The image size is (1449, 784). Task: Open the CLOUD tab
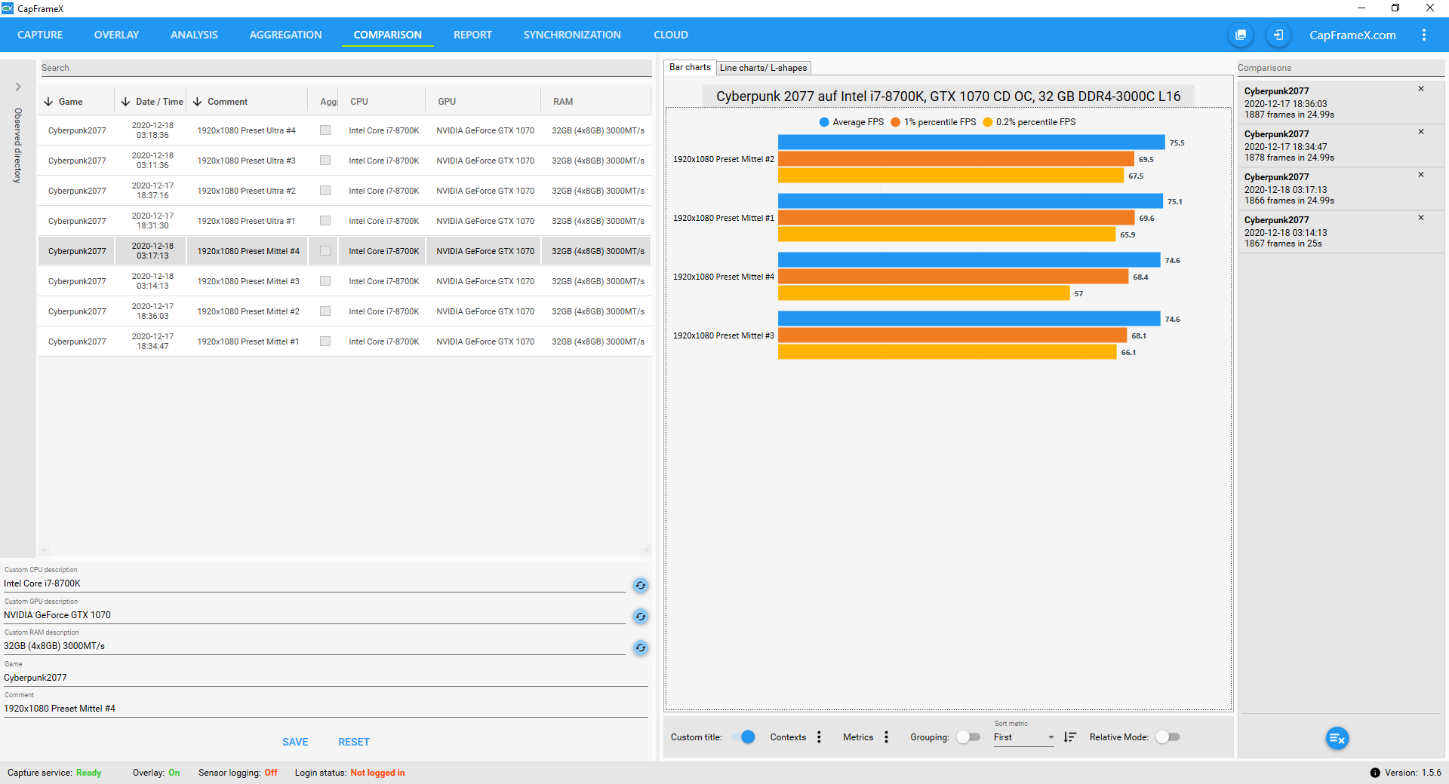pyautogui.click(x=671, y=35)
